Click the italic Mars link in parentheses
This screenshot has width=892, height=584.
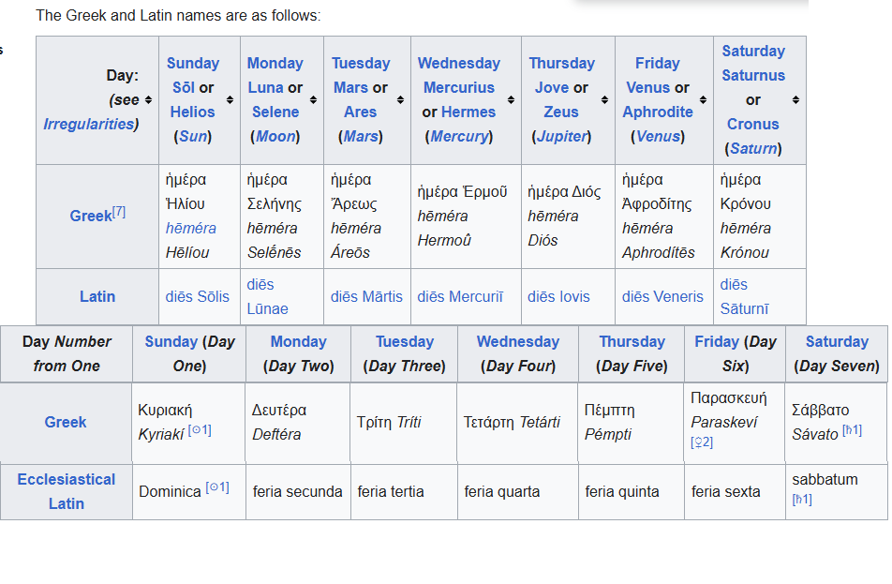[x=361, y=137]
